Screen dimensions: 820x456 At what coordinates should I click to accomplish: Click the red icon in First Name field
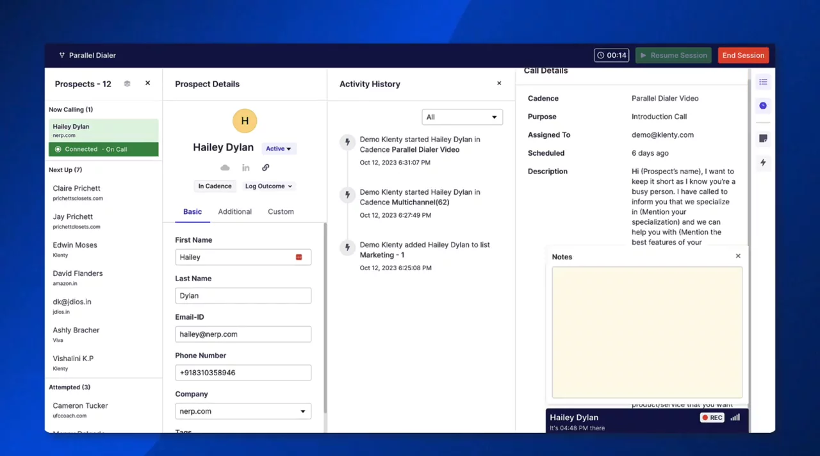[x=299, y=257]
